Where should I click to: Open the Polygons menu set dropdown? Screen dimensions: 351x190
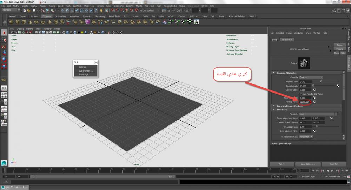tap(11, 10)
